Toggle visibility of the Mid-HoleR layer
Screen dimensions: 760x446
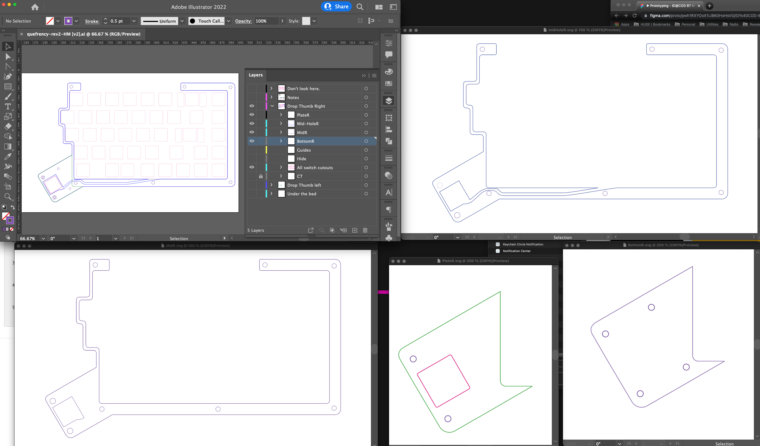click(252, 124)
